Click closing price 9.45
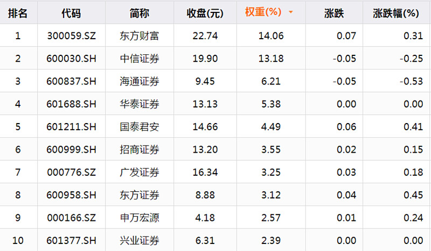Screen dimensions: 431x251 205,82
